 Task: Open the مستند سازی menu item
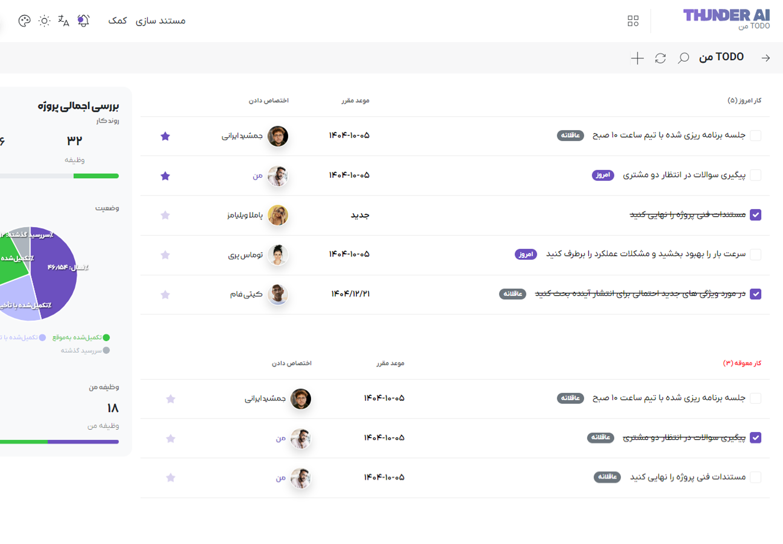[x=161, y=21]
